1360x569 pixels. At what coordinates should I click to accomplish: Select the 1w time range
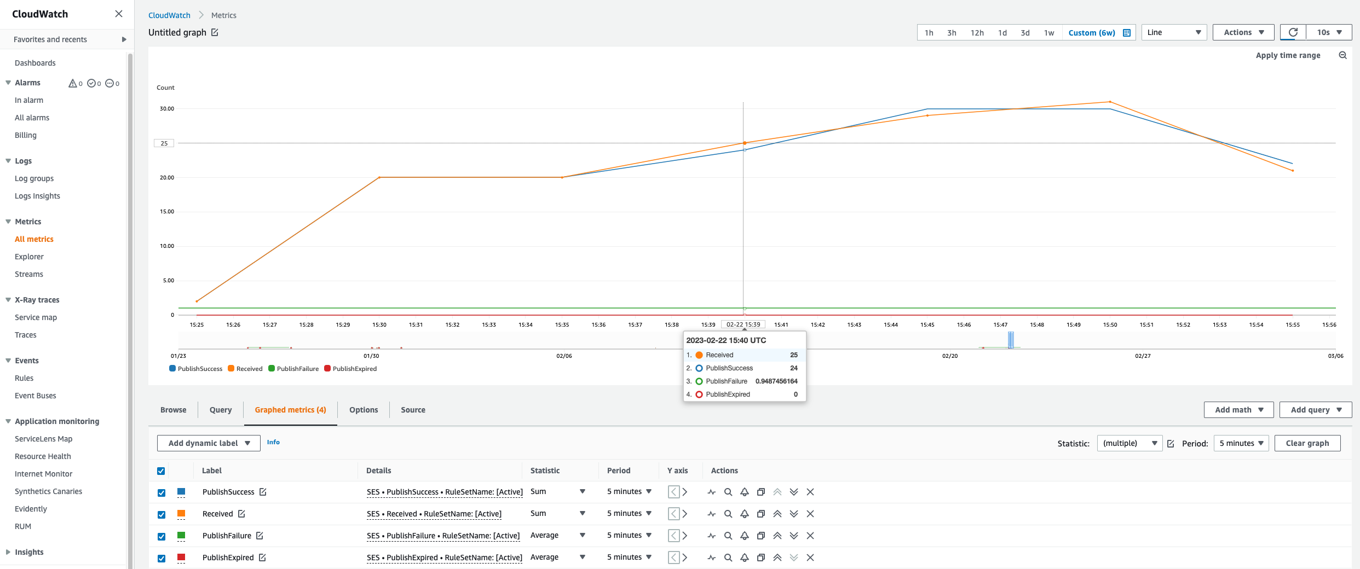[1049, 32]
